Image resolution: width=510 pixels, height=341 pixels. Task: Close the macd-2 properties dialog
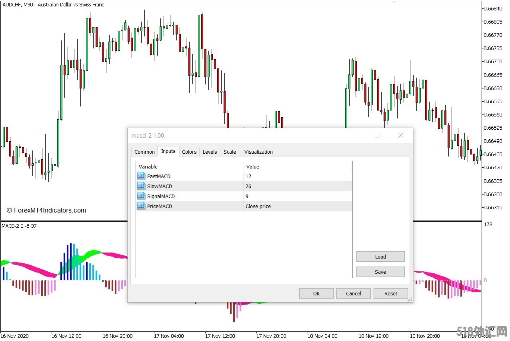coord(400,136)
